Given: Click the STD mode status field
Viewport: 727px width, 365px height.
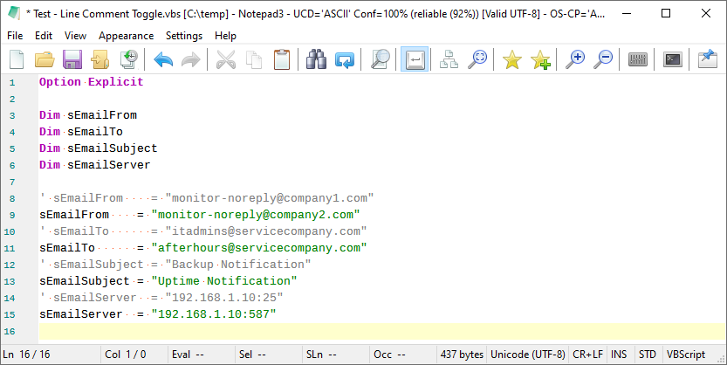Looking at the screenshot, I should pos(648,355).
